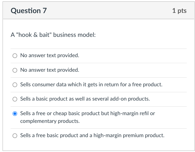Click the lower "No answer text provided." label
195x152 pixels.
coord(50,70)
